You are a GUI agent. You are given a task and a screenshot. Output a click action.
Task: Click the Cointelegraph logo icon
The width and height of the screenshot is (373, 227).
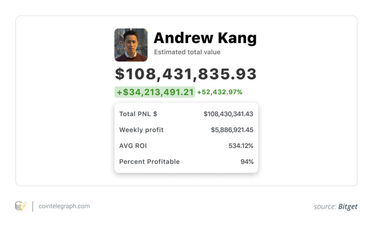tap(20, 206)
